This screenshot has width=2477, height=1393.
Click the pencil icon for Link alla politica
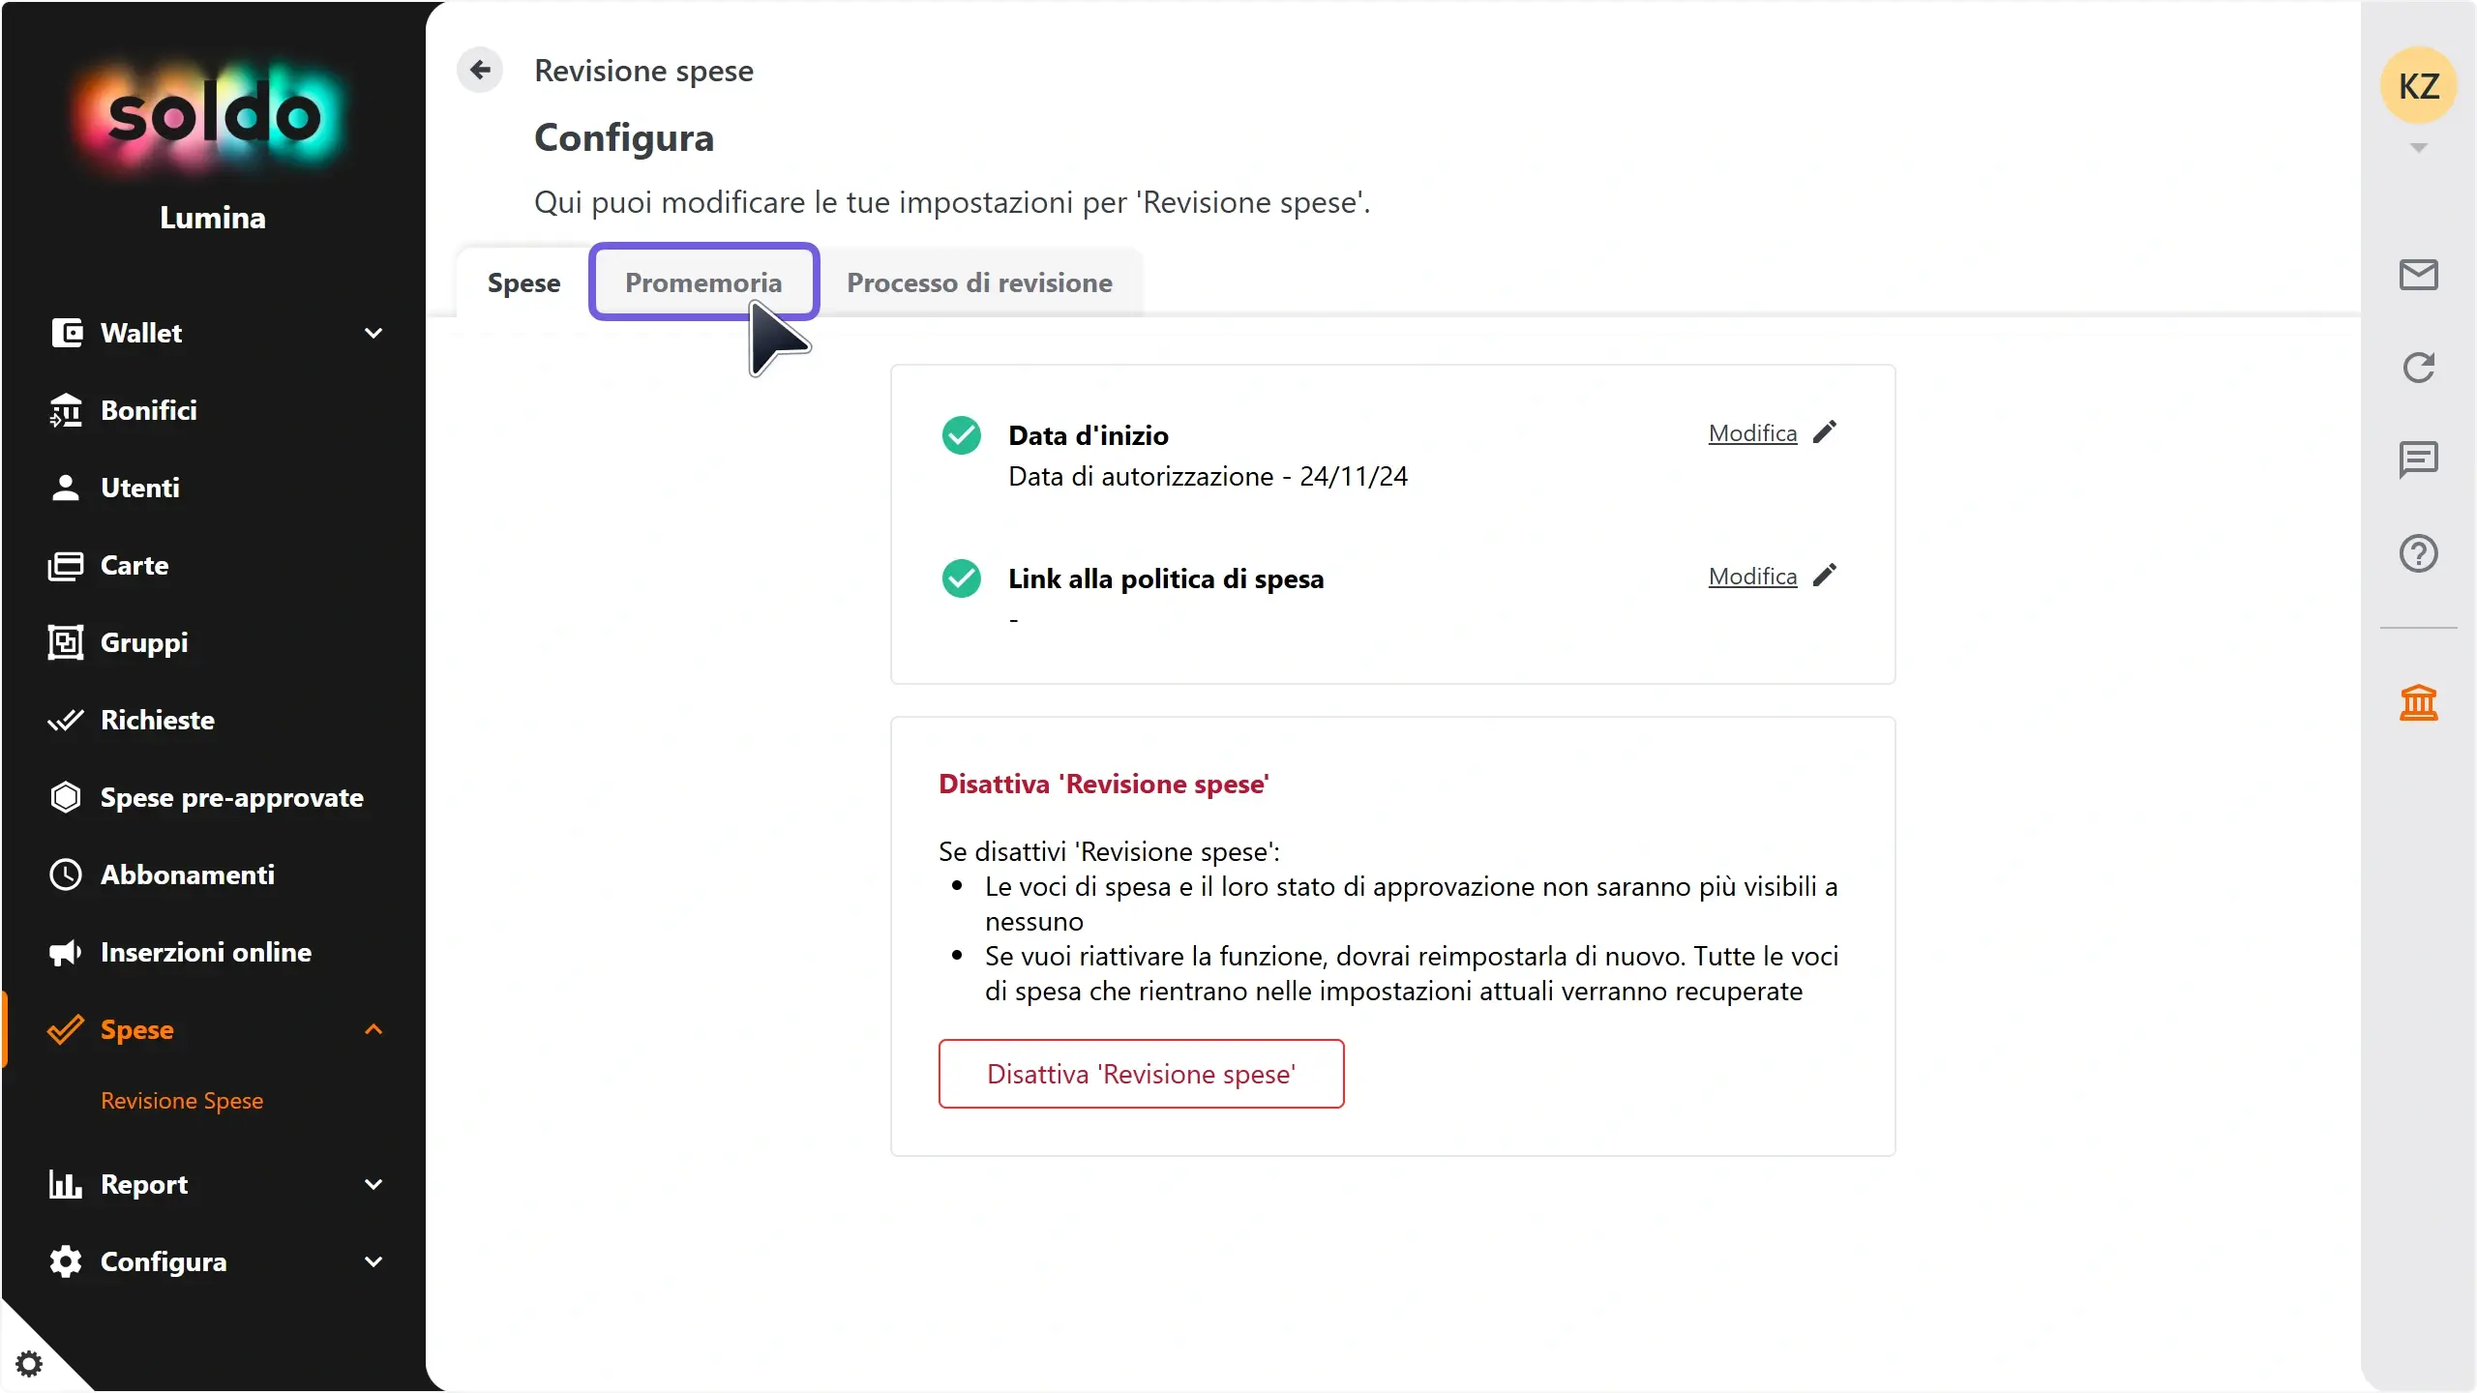pyautogui.click(x=1825, y=576)
